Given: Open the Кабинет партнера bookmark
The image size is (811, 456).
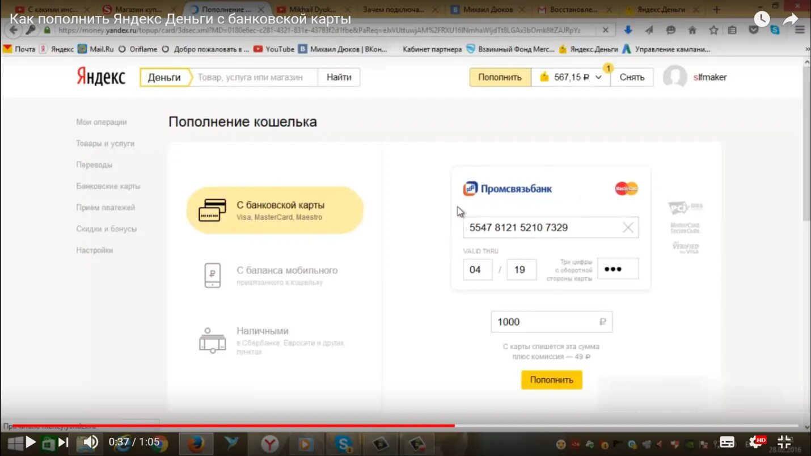Looking at the screenshot, I should (x=432, y=49).
